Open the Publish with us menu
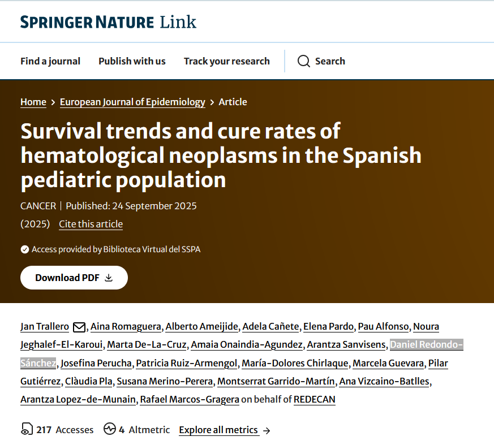The image size is (494, 445). (x=132, y=61)
